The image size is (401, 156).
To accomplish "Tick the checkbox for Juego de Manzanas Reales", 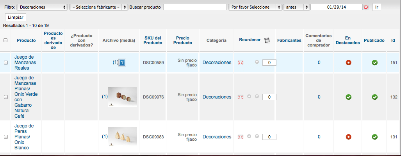I will [x=5, y=63].
